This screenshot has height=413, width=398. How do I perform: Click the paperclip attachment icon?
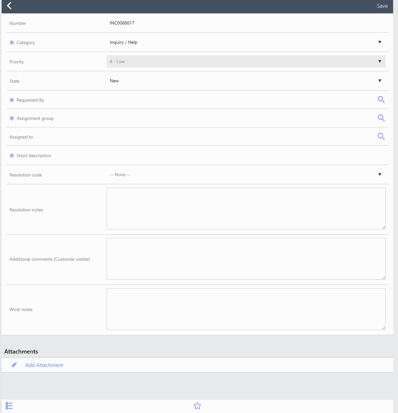coord(14,365)
